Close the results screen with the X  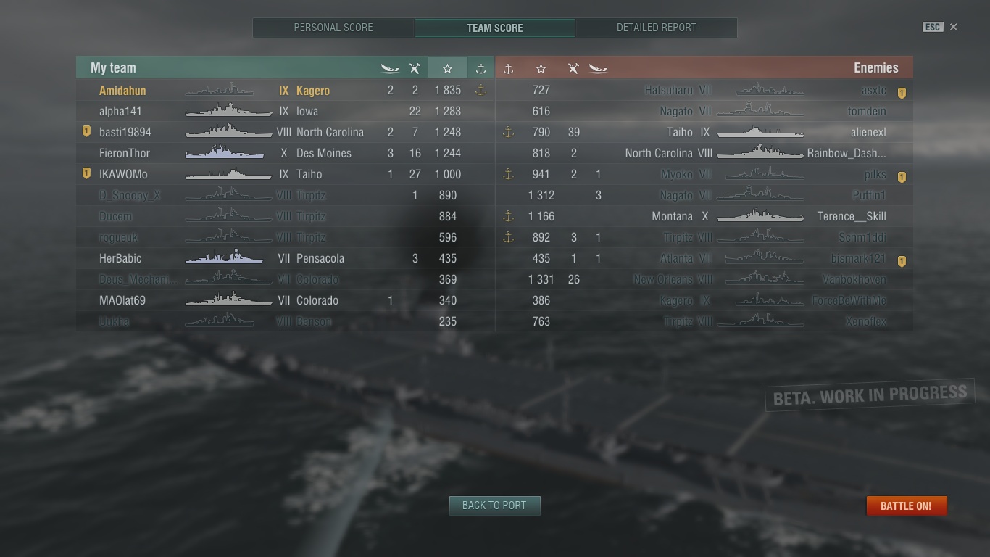[954, 27]
